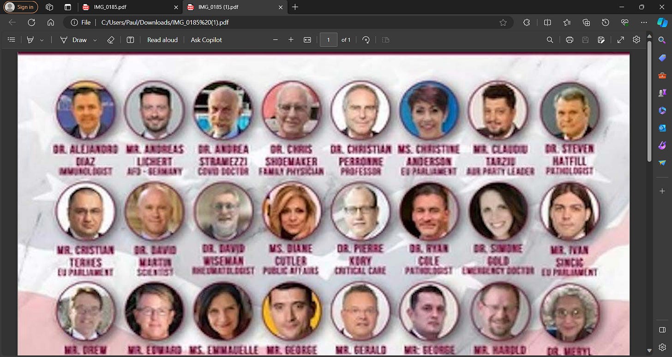Go back to the previous page
Screen dimensions: 672x357
click(x=12, y=22)
